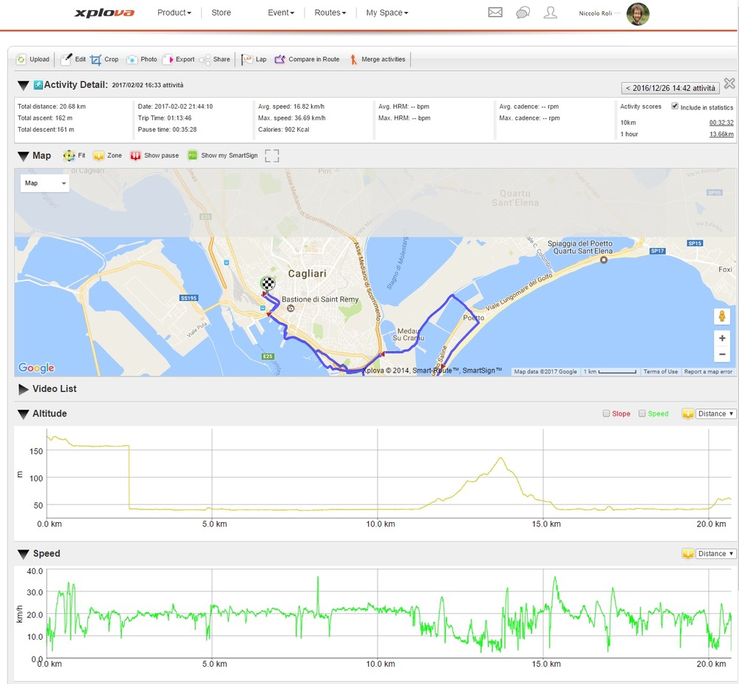Click the checkered finish flag on map

(x=268, y=283)
